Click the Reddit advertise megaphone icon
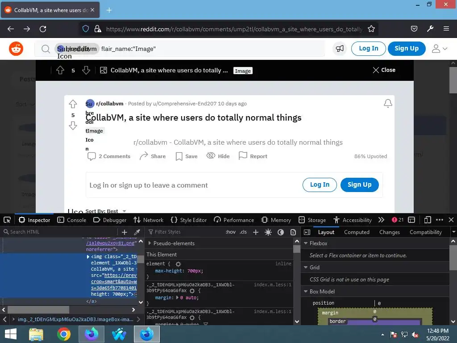 340,48
